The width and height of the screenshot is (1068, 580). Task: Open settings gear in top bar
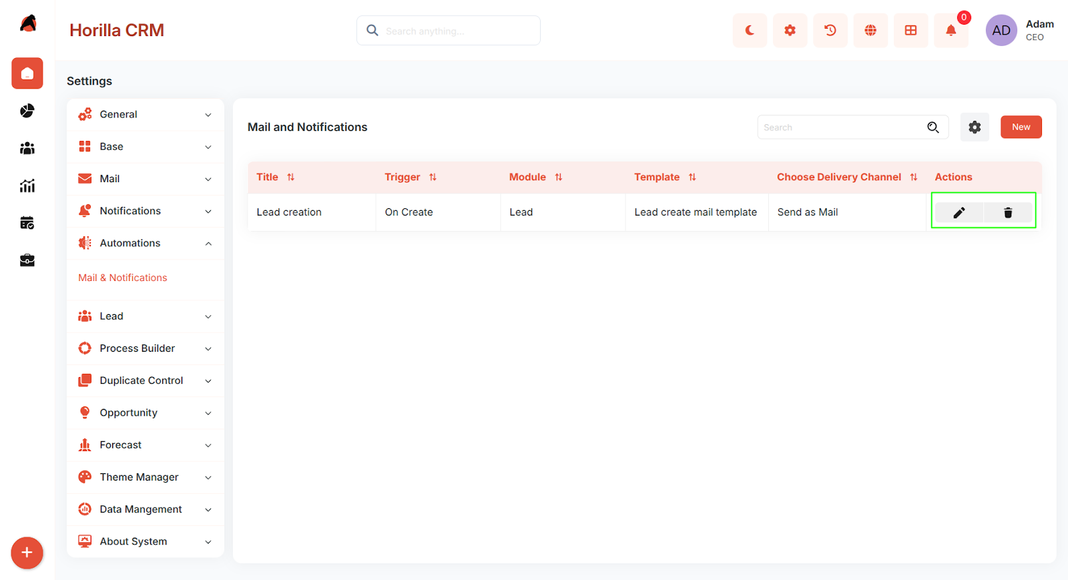[x=790, y=30]
